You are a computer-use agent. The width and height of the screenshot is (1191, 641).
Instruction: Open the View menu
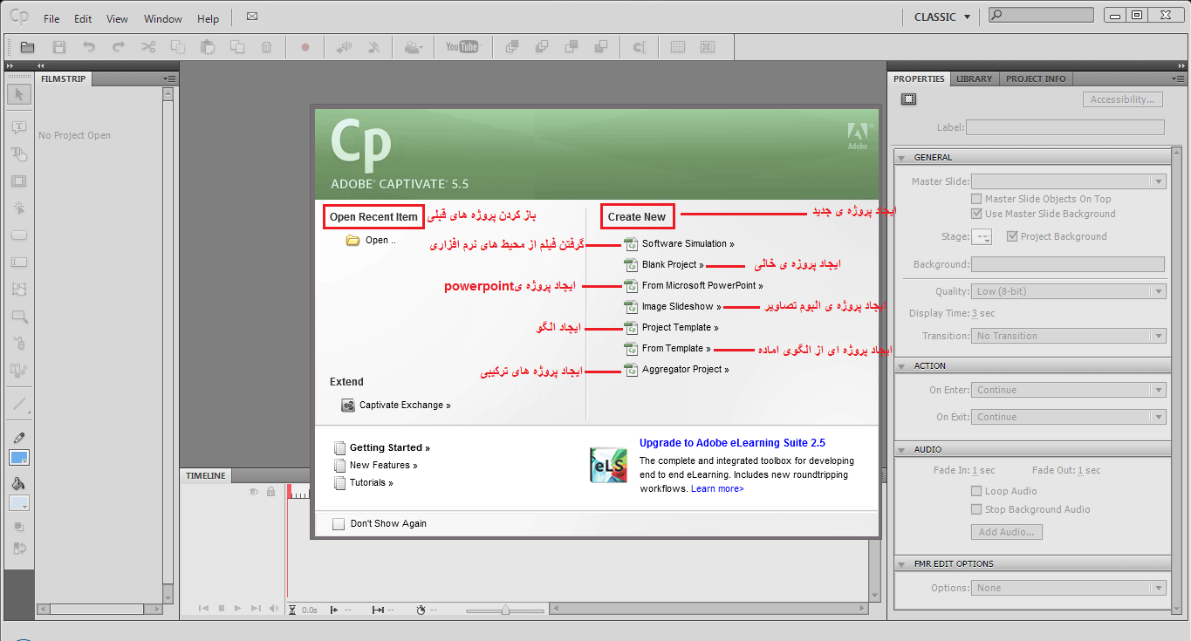click(x=117, y=18)
